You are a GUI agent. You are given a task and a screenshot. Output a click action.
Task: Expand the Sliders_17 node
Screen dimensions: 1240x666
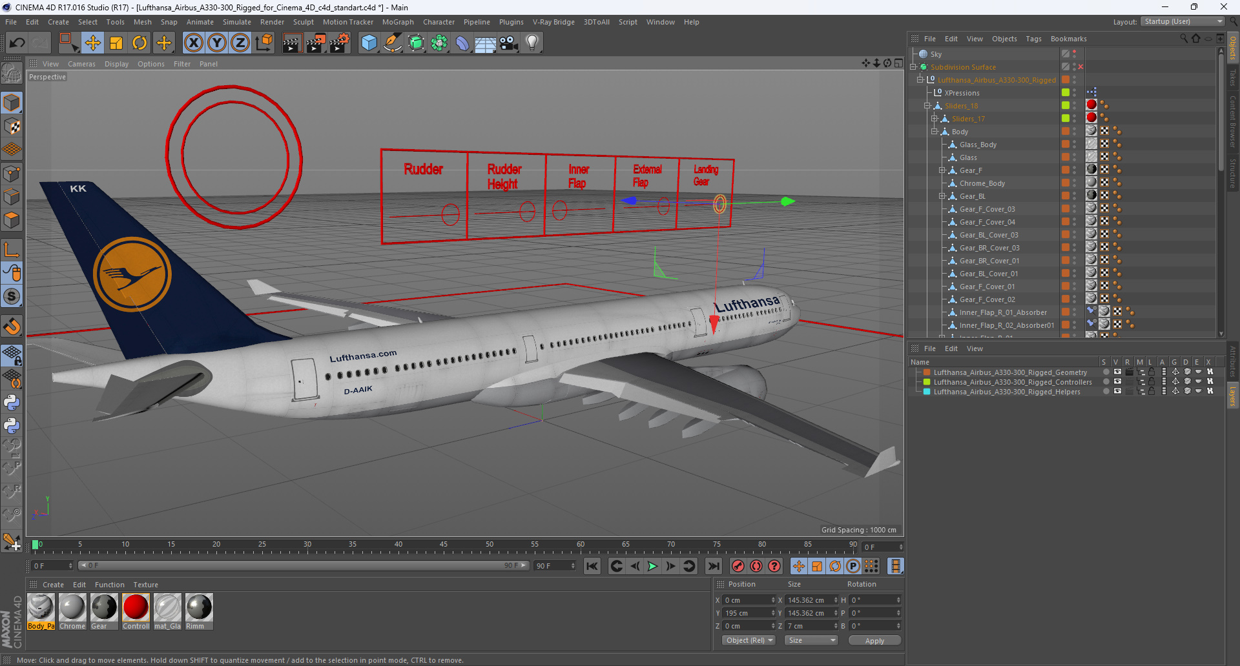point(935,119)
